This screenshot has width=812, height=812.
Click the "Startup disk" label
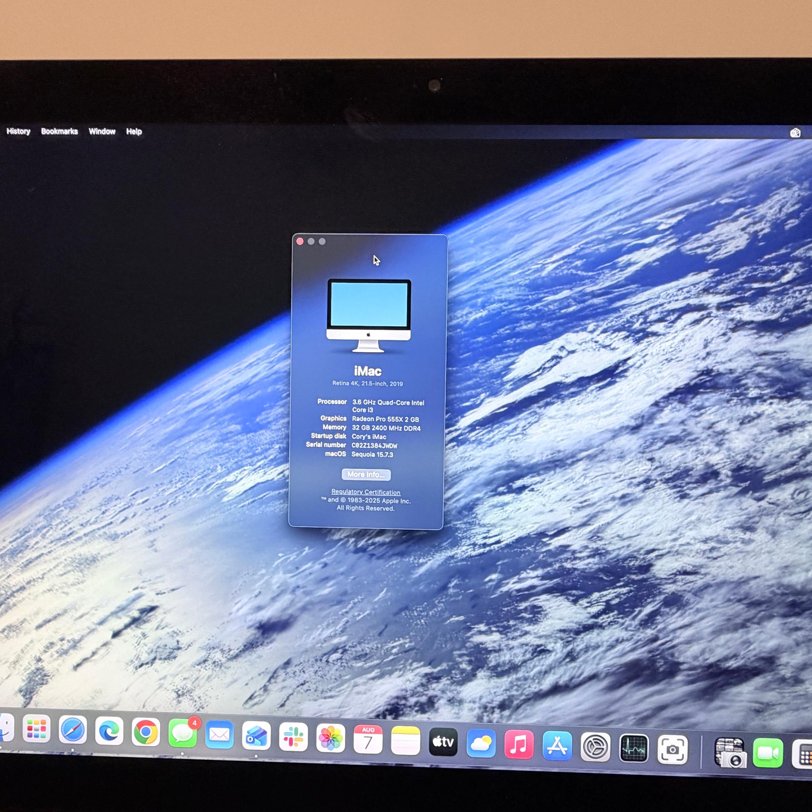point(328,436)
